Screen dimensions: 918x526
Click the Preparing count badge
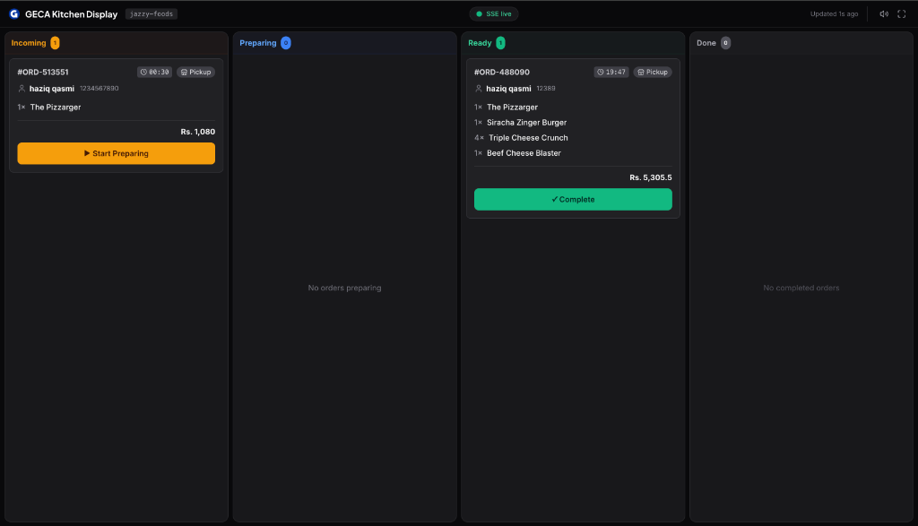tap(286, 43)
